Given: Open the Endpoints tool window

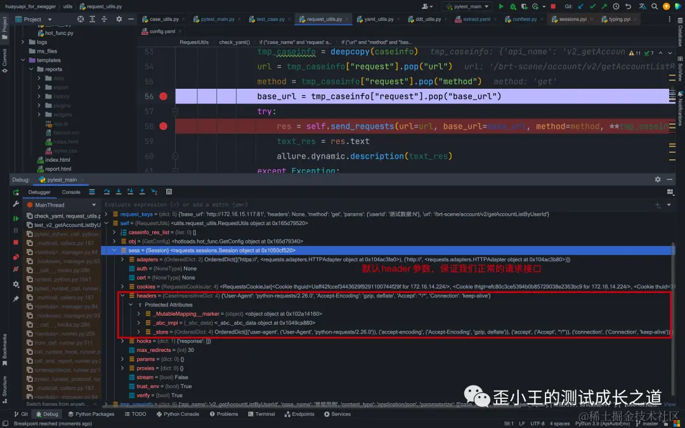Looking at the screenshot, I should (299, 414).
